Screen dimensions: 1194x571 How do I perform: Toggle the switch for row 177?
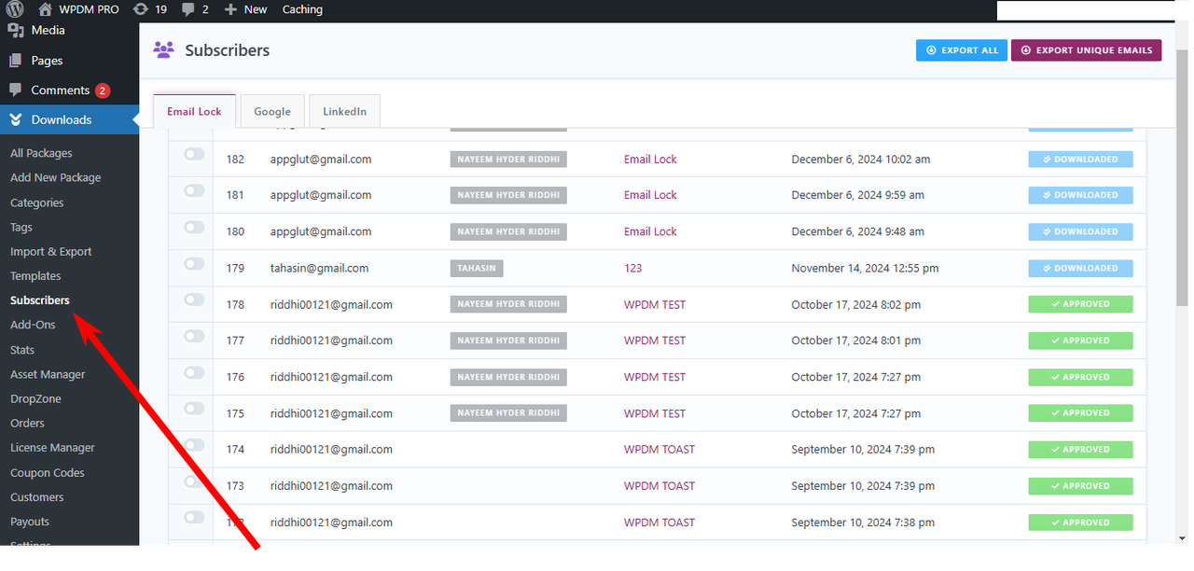click(194, 336)
